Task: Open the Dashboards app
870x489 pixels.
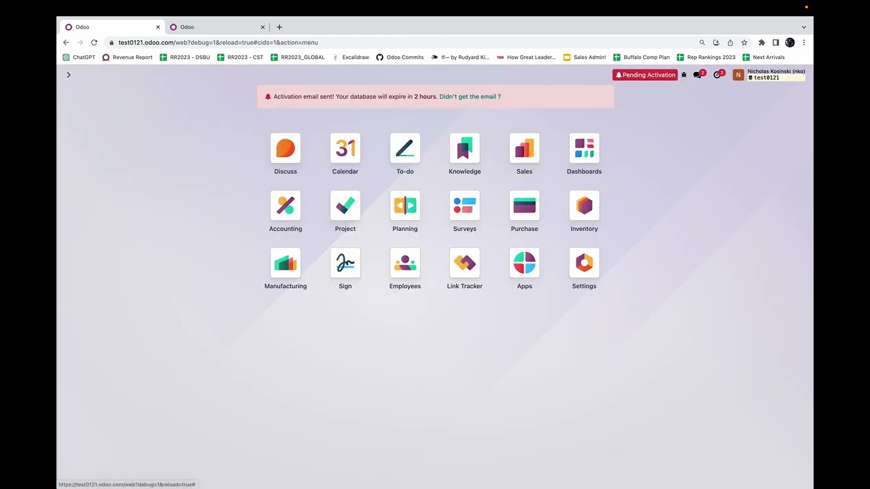Action: (585, 148)
